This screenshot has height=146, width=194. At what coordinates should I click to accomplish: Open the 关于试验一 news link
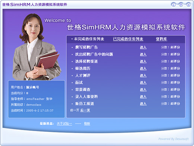coord(64,124)
